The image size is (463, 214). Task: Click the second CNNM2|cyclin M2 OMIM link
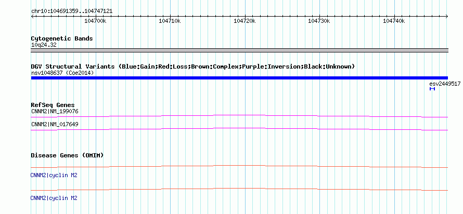pyautogui.click(x=54, y=198)
